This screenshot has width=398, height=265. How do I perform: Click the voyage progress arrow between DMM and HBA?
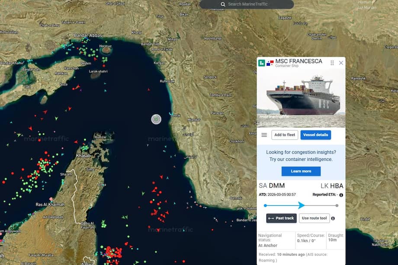point(302,205)
